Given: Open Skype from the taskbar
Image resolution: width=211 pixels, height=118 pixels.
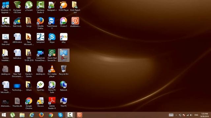Looking at the screenshot, I should click(60, 115).
